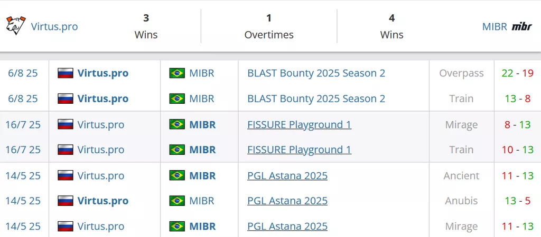The image size is (541, 237).
Task: Select bold MIBR in the 11 - 13 Mirage row
Action: [202, 226]
